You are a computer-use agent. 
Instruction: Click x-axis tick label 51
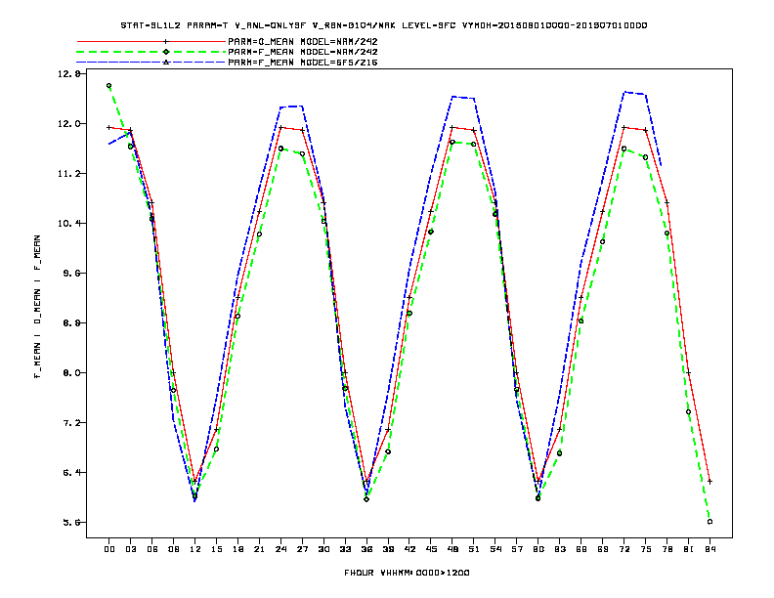point(474,549)
